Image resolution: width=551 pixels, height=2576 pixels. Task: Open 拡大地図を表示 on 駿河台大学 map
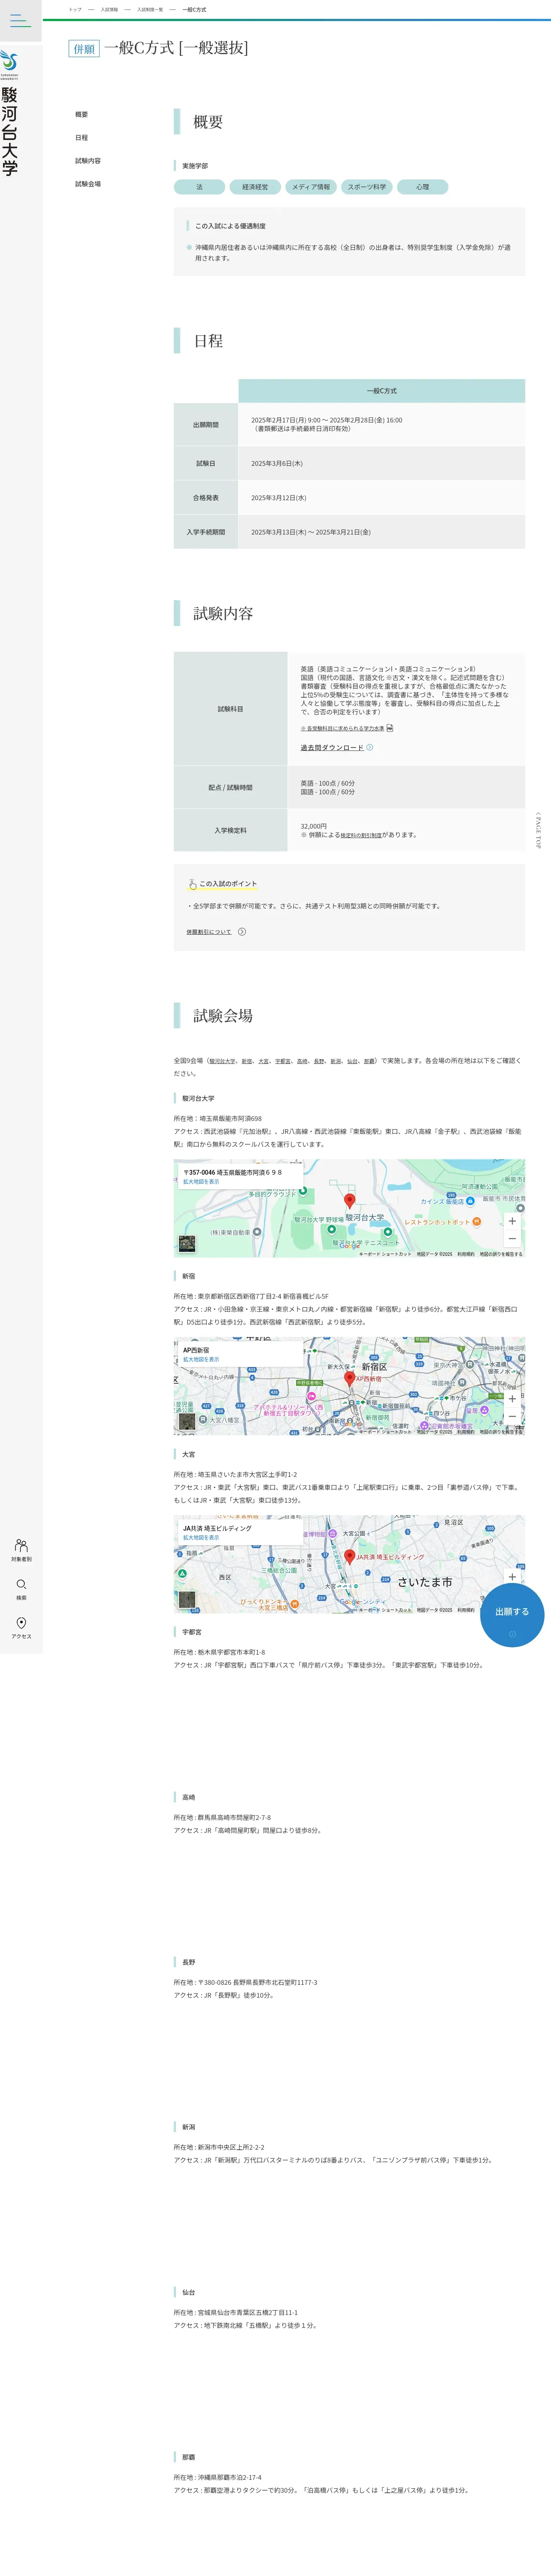[x=201, y=1182]
